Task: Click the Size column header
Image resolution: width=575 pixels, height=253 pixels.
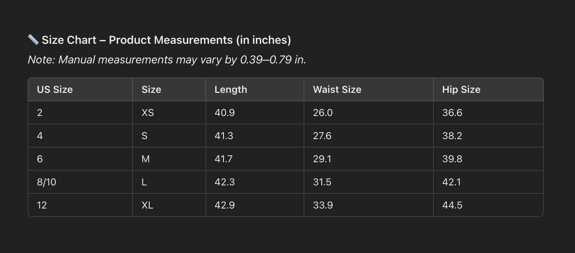Action: point(151,90)
